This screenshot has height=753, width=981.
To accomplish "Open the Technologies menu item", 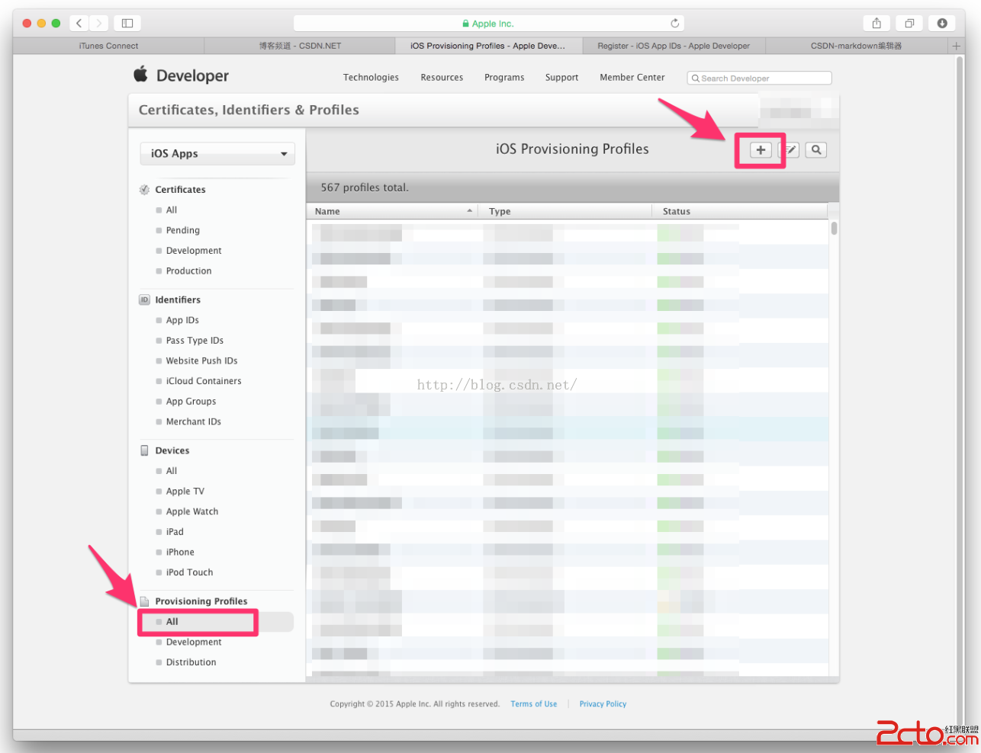I will point(371,78).
